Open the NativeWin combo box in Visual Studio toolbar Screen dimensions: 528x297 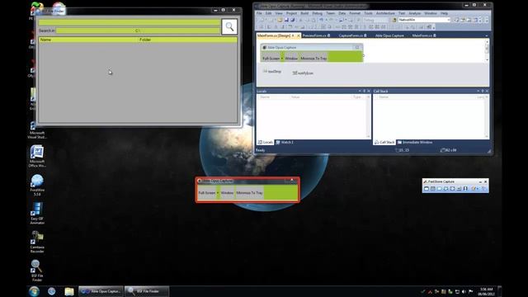[424, 20]
